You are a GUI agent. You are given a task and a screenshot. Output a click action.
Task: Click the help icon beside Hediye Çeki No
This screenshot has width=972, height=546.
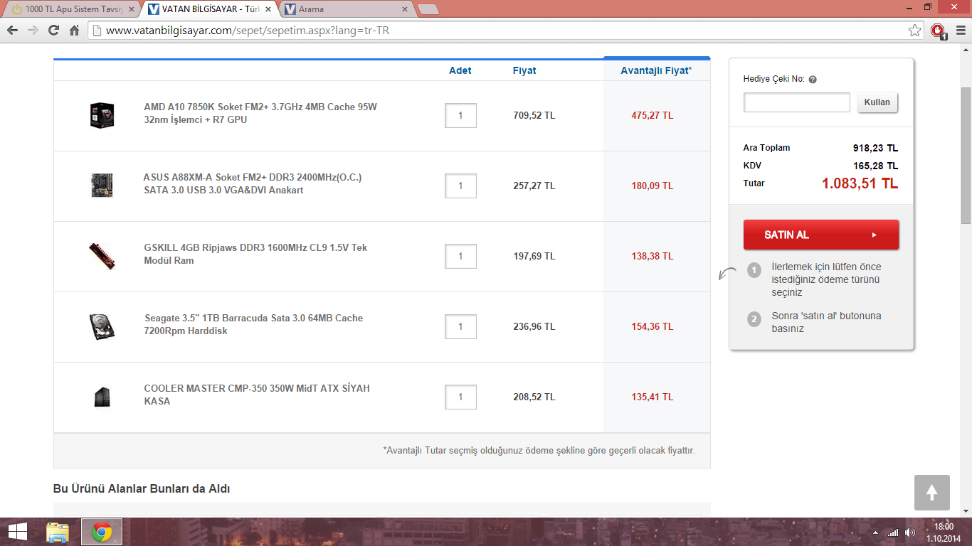pos(813,80)
